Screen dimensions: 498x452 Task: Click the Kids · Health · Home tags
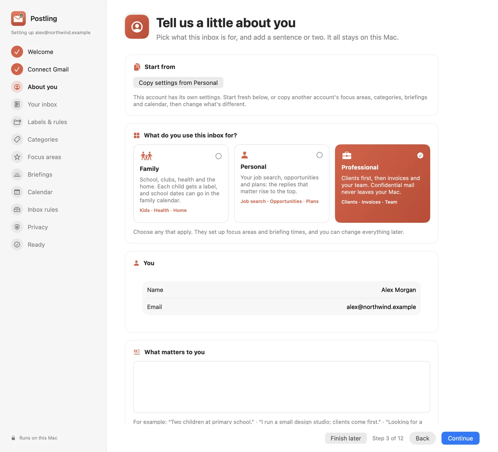[163, 210]
